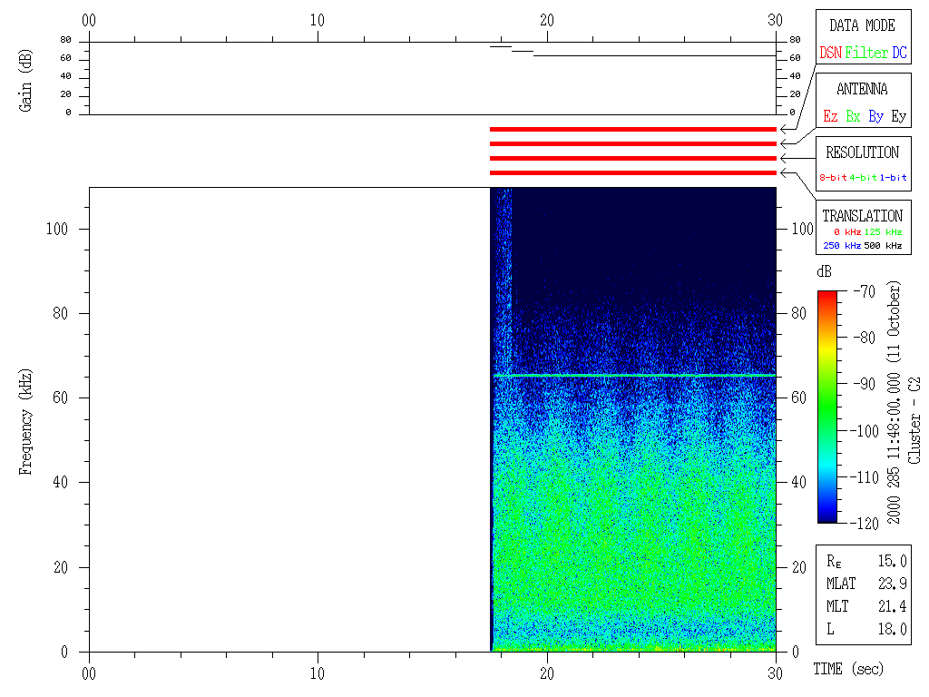This screenshot has height=697, width=929.
Task: Choose the green Bx antenna label
Action: [x=853, y=116]
